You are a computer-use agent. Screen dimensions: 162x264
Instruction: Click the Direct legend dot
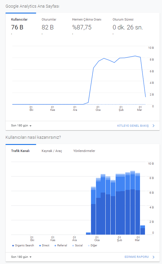40,246
